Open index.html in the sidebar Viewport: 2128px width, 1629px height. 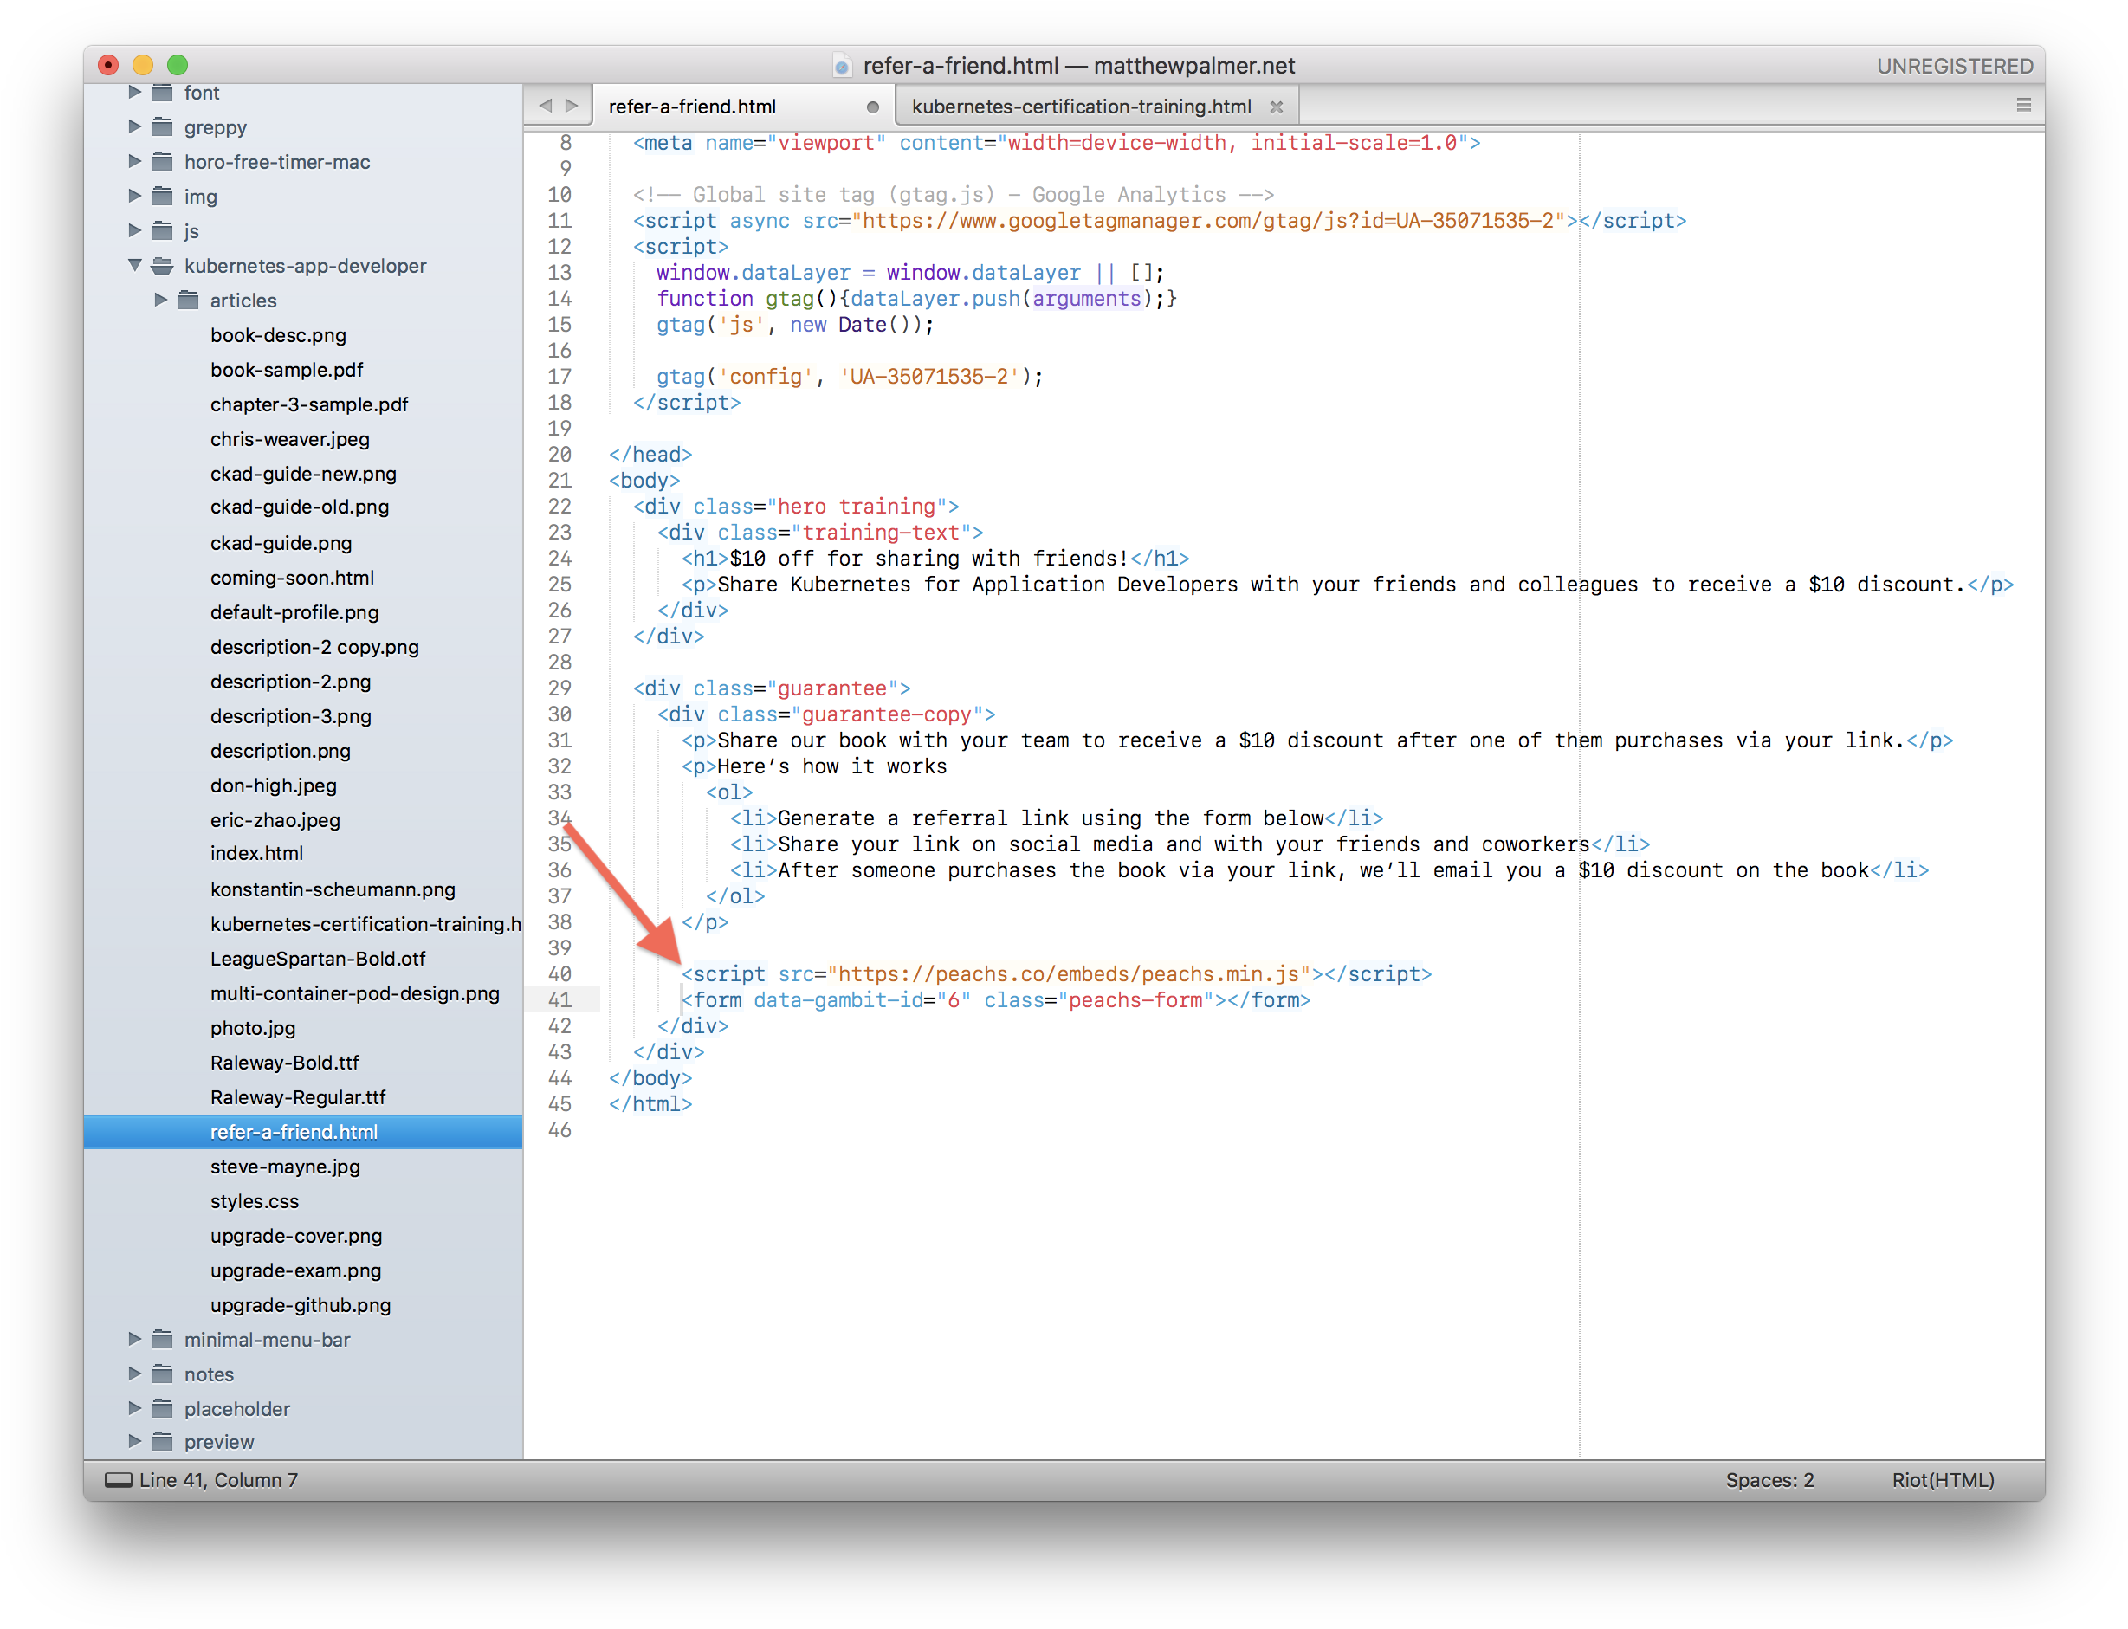pos(257,853)
